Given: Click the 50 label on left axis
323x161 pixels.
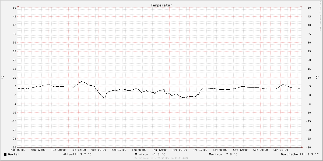Looking at the screenshot, I should coord(15,8).
